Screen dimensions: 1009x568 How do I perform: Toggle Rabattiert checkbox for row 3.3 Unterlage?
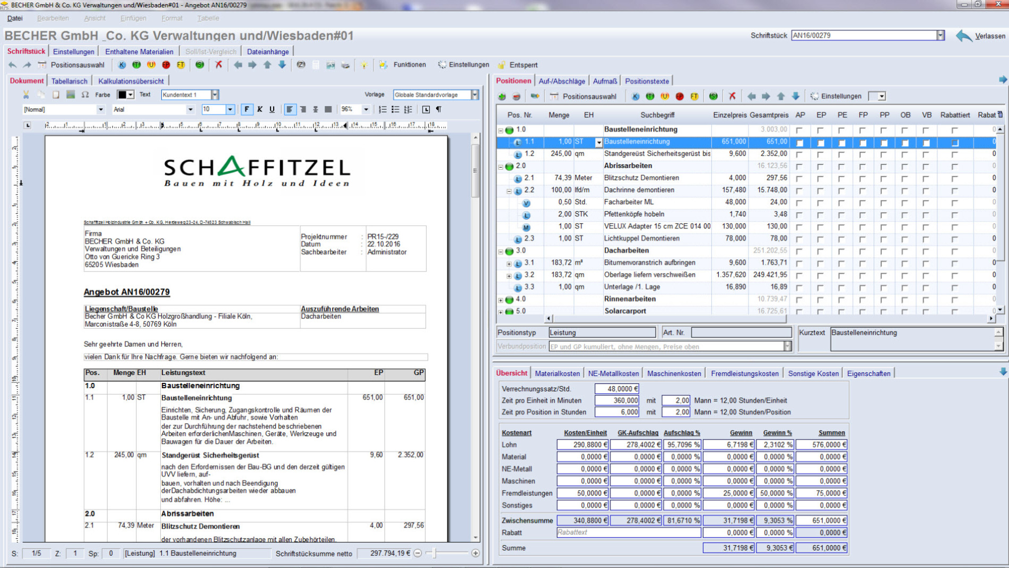pyautogui.click(x=955, y=288)
